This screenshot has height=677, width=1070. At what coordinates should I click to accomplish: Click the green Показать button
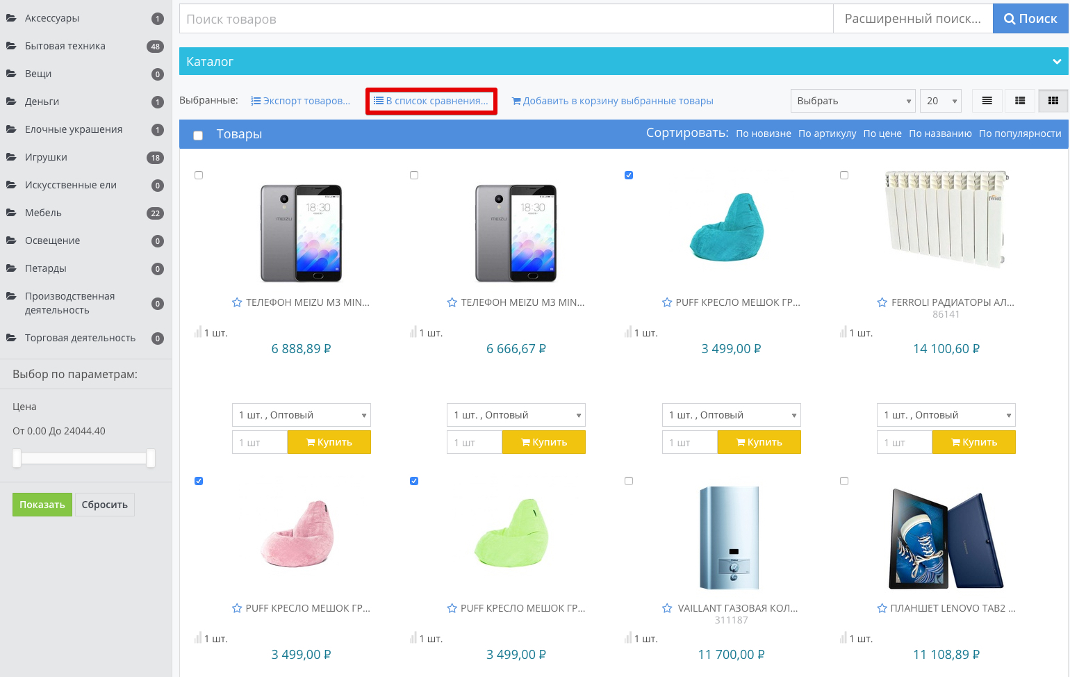point(42,505)
